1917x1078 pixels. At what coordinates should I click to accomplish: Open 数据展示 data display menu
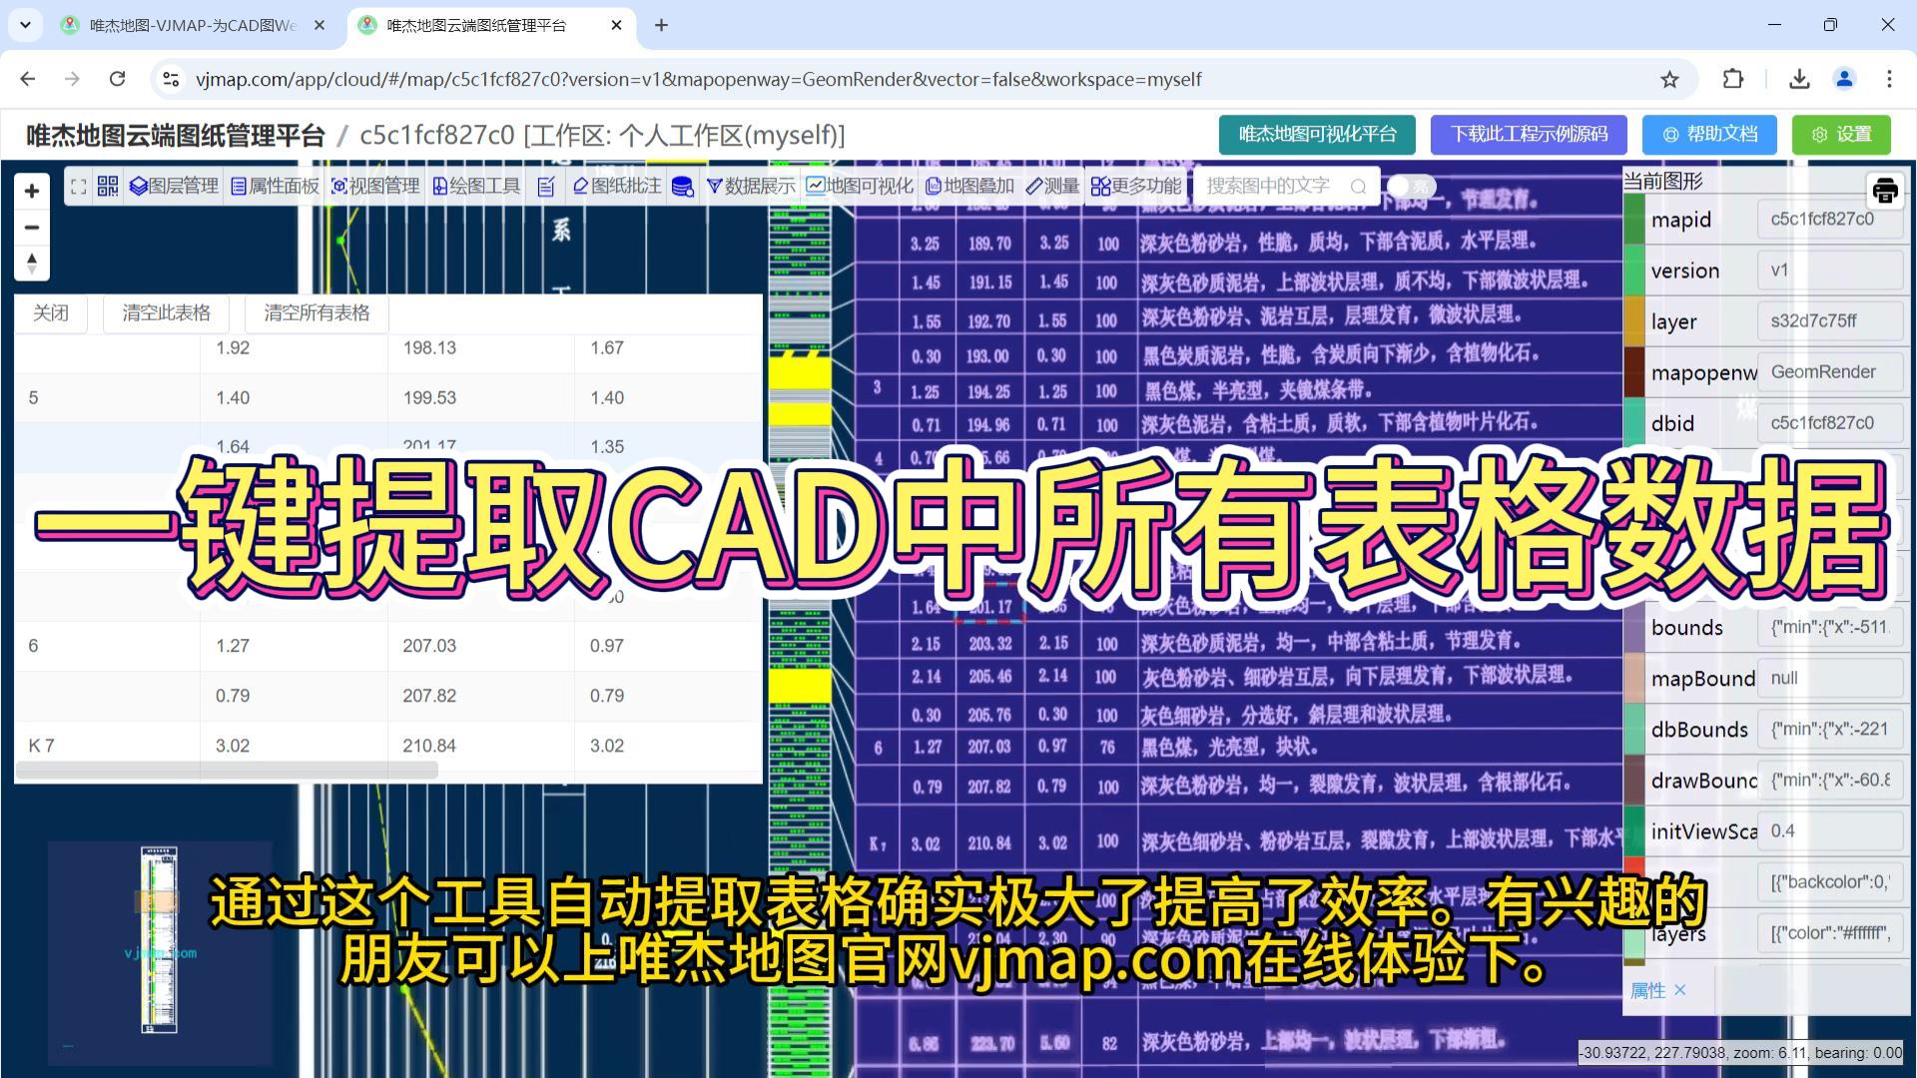pos(751,186)
